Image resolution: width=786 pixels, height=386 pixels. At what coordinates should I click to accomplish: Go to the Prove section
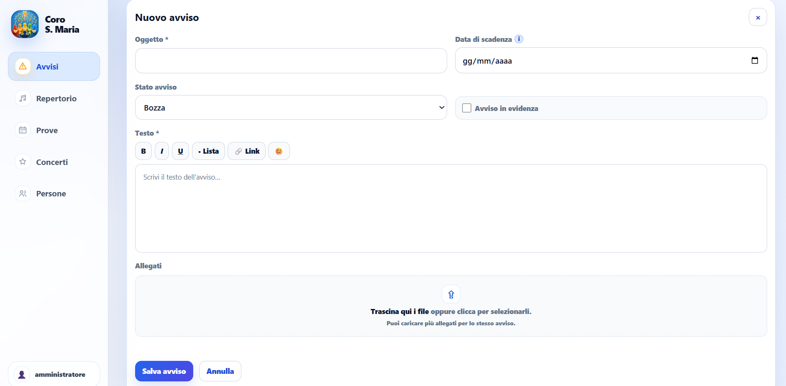click(x=54, y=130)
